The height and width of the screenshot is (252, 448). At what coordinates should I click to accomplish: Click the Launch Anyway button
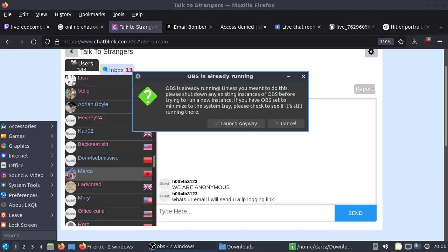click(236, 124)
